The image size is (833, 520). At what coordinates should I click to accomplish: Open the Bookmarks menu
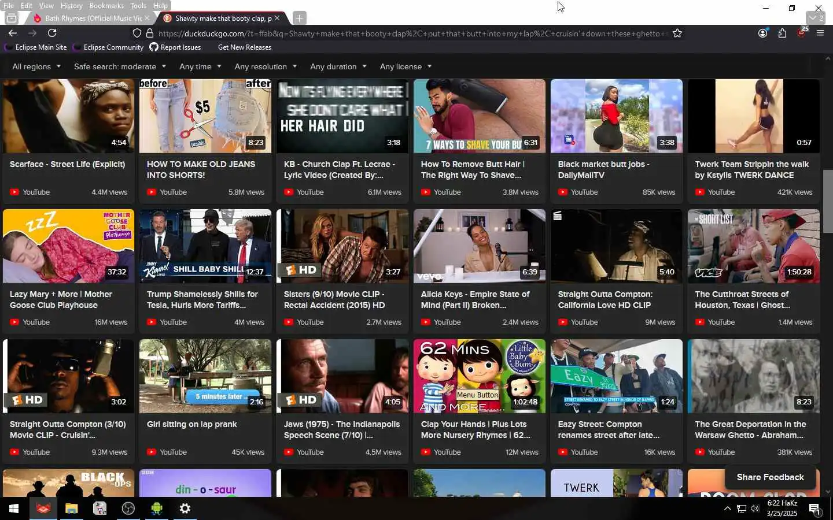click(x=106, y=5)
